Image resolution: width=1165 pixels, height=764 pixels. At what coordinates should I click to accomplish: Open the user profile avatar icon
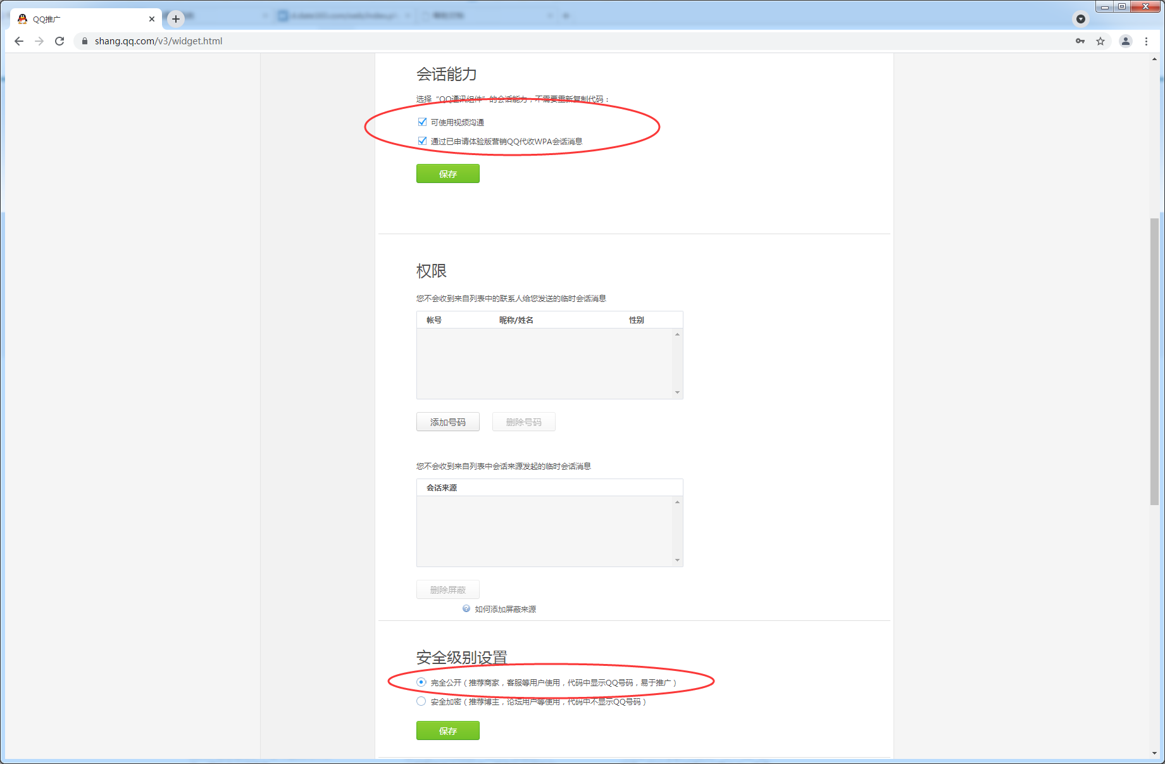[x=1126, y=41]
